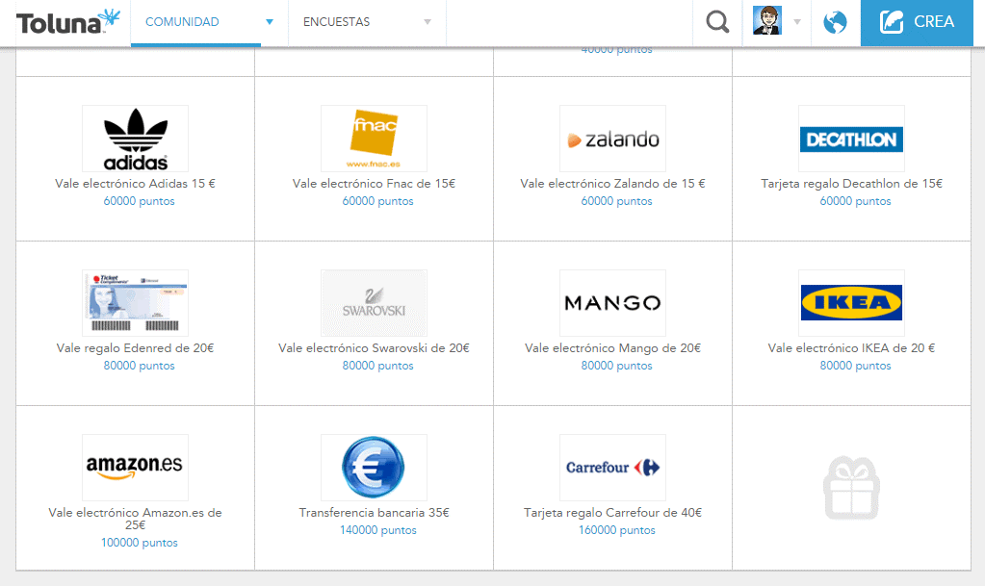Click the Toluna logo

click(67, 22)
